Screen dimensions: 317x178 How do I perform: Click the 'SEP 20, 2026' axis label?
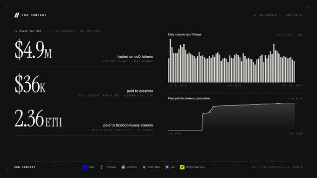[292, 86]
